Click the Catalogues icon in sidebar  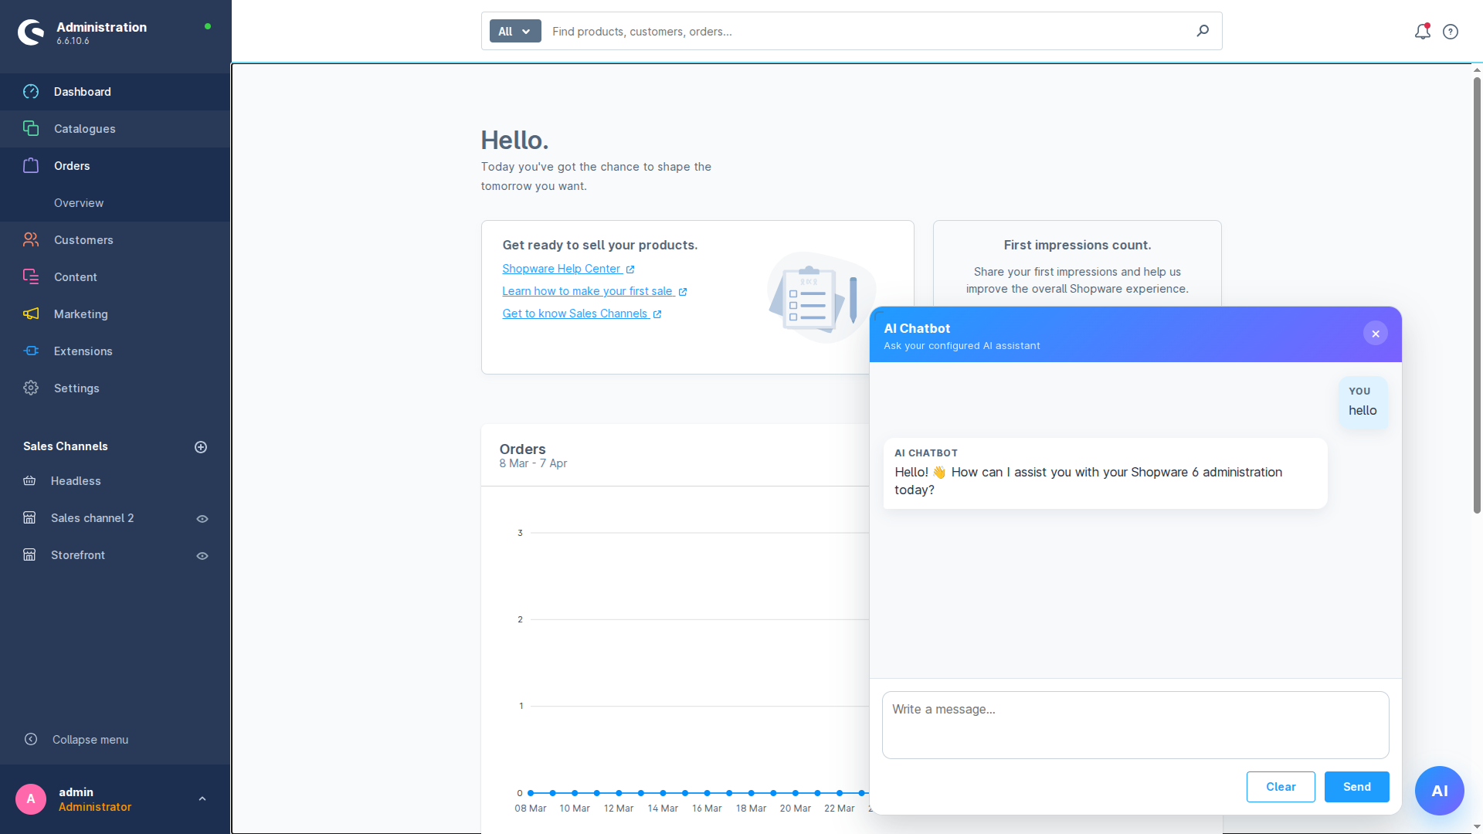pyautogui.click(x=31, y=129)
